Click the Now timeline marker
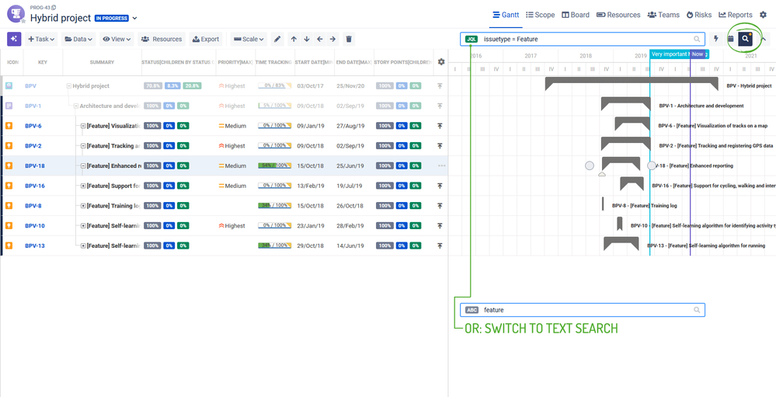 pos(698,54)
